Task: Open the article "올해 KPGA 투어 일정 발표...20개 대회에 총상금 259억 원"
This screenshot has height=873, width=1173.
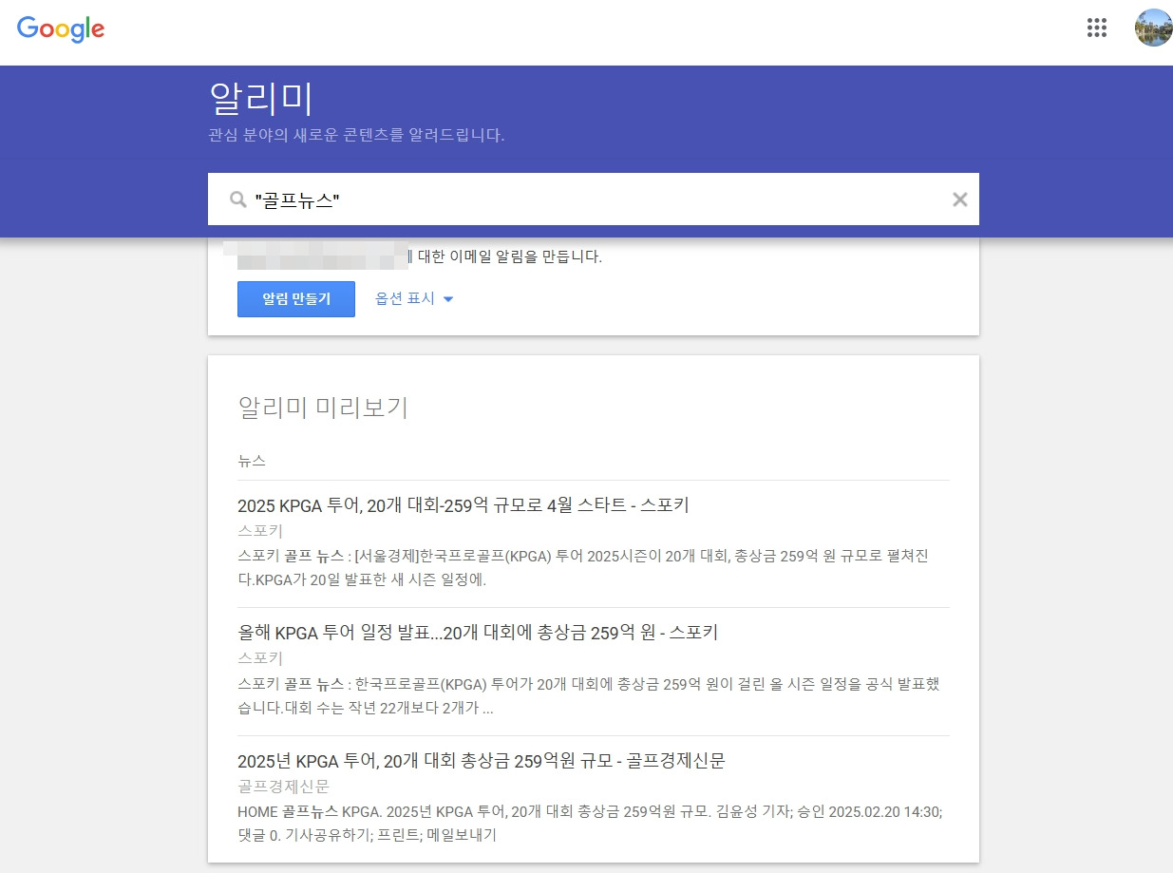Action: (478, 633)
